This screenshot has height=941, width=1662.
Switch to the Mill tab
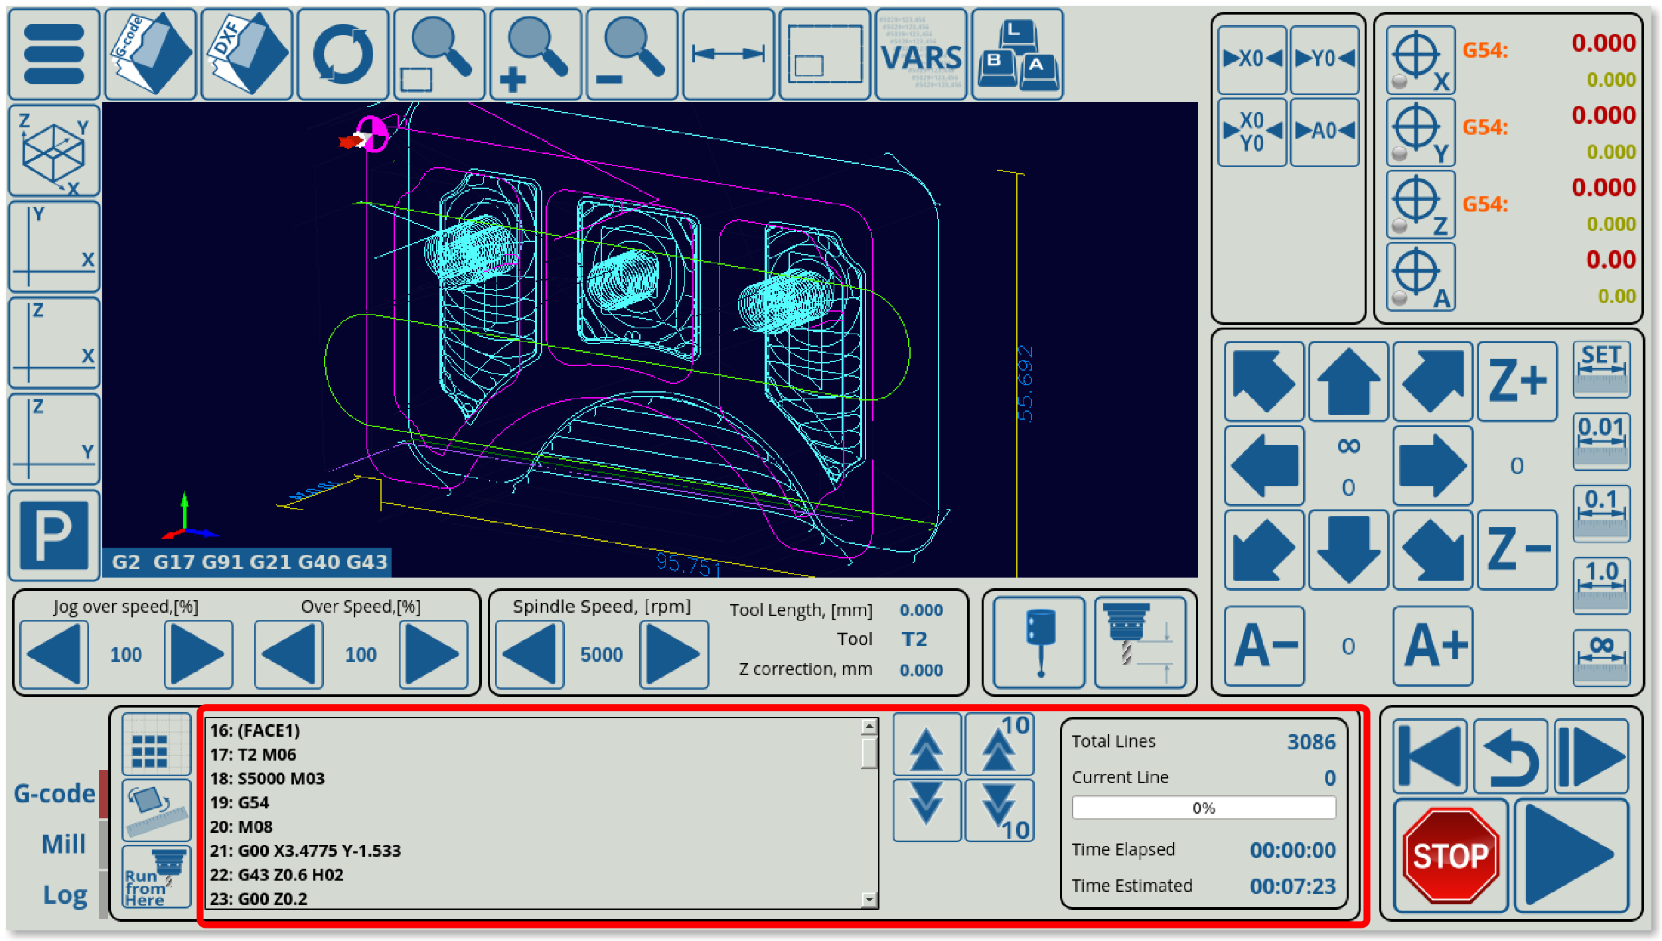coord(64,844)
